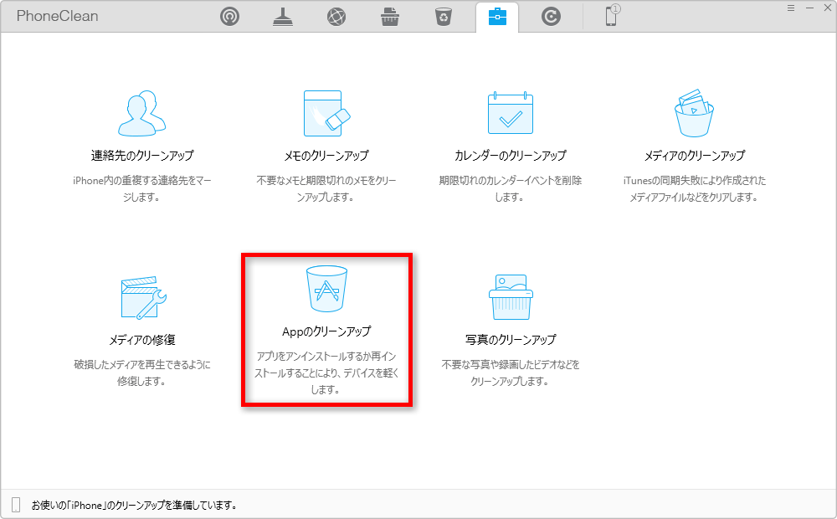837x519 pixels.
Task: Select the contacts cleanup people icon
Action: 140,111
